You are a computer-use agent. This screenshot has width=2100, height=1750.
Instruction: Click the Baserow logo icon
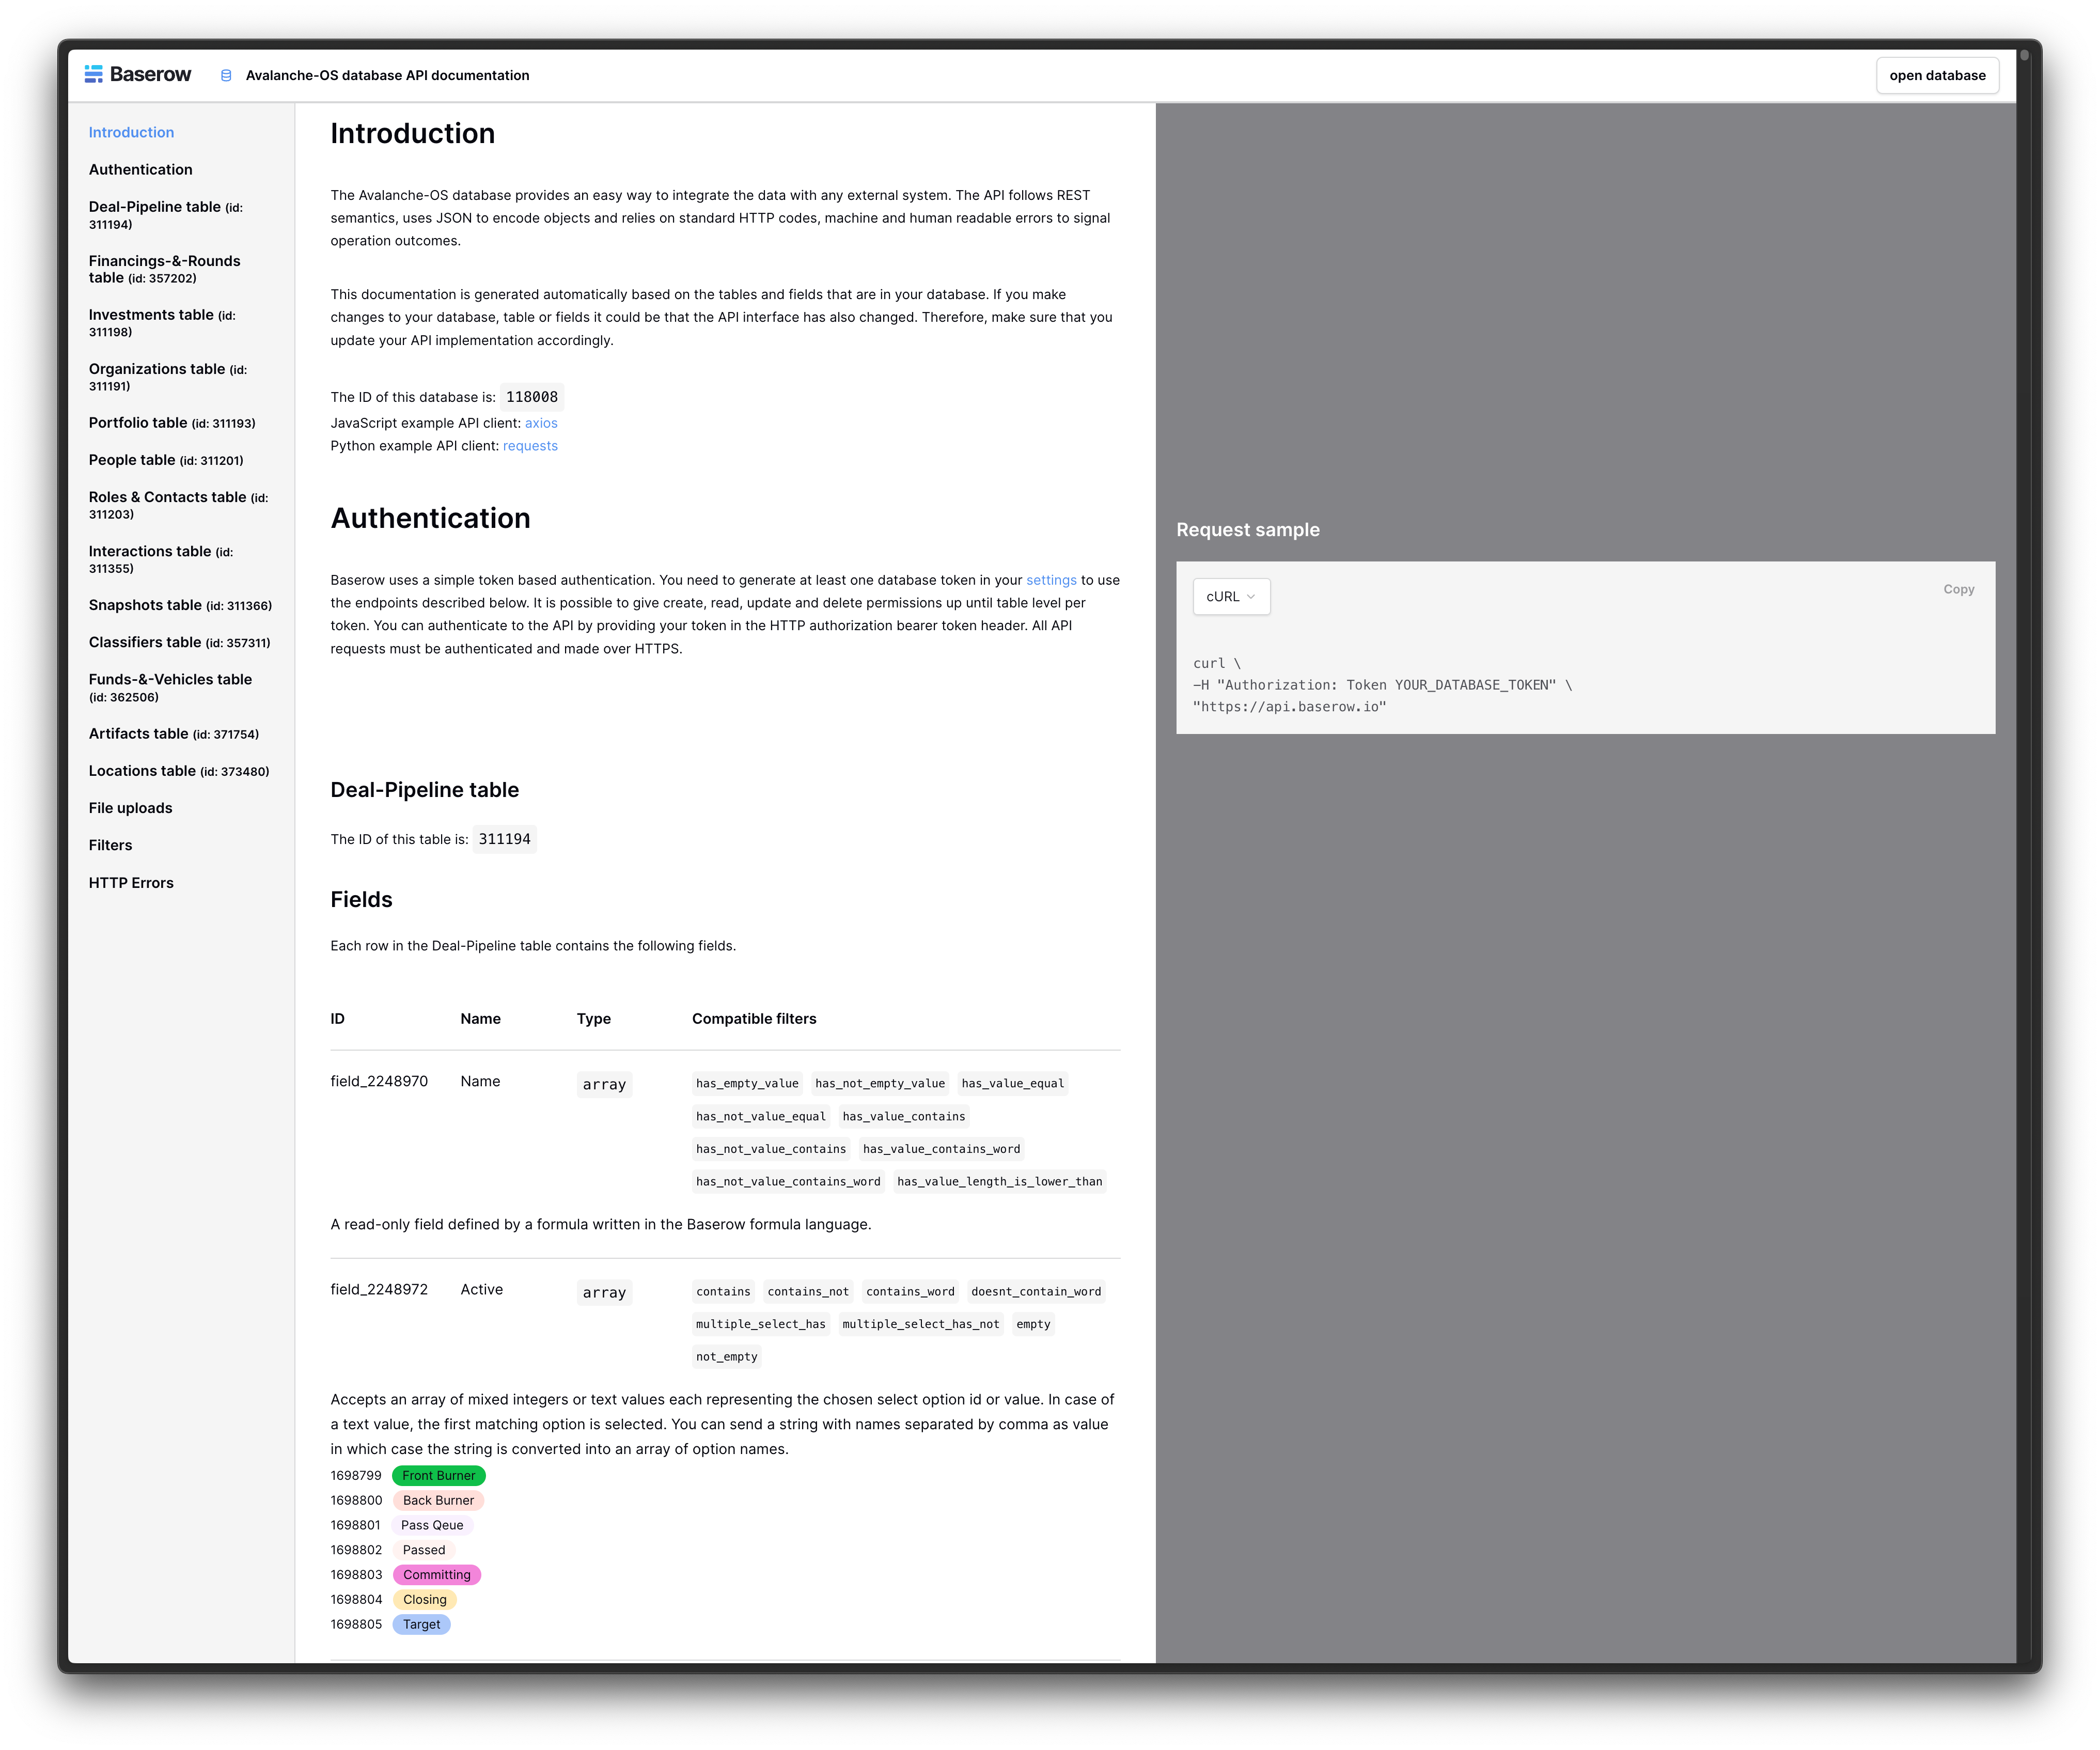click(x=94, y=74)
